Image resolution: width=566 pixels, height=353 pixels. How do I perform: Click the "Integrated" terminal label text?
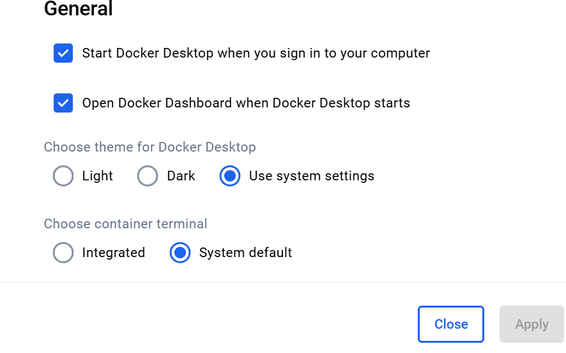click(x=114, y=253)
